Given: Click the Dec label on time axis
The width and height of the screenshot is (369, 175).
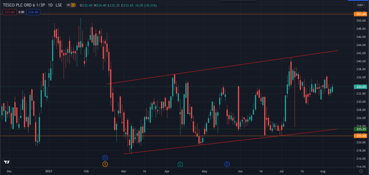Looking at the screenshot, I should coord(9,171).
